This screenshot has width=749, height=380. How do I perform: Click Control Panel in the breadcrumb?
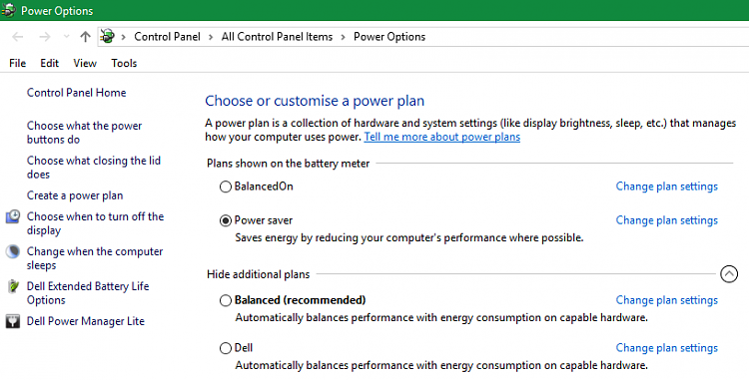pyautogui.click(x=167, y=37)
